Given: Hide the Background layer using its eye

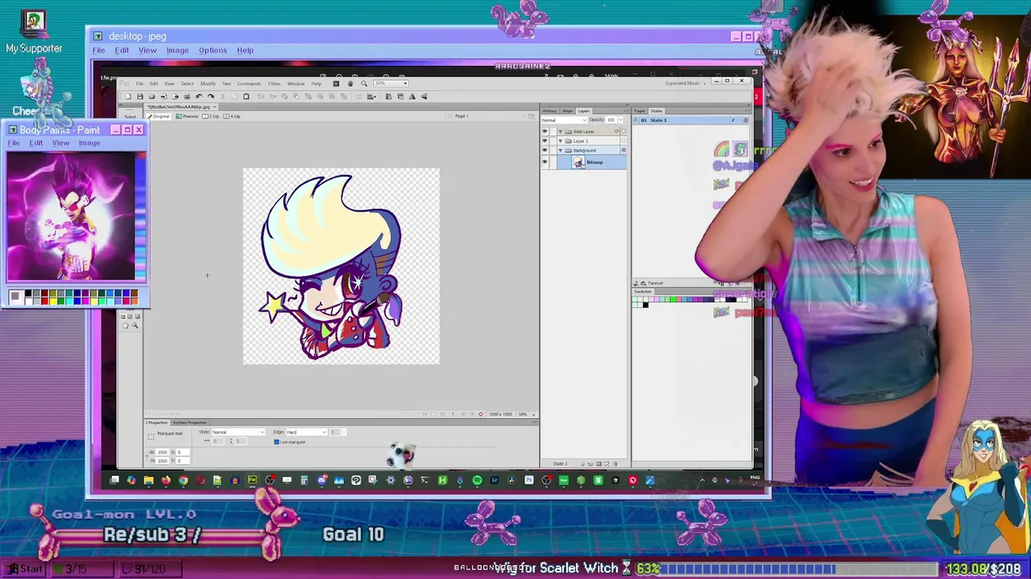Looking at the screenshot, I should (x=545, y=150).
